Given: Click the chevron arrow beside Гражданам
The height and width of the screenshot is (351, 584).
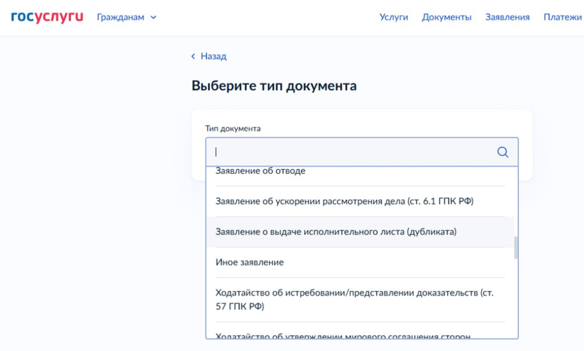Looking at the screenshot, I should point(153,18).
